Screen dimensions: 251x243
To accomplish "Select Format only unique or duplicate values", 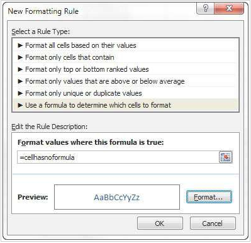I will pos(126,93).
